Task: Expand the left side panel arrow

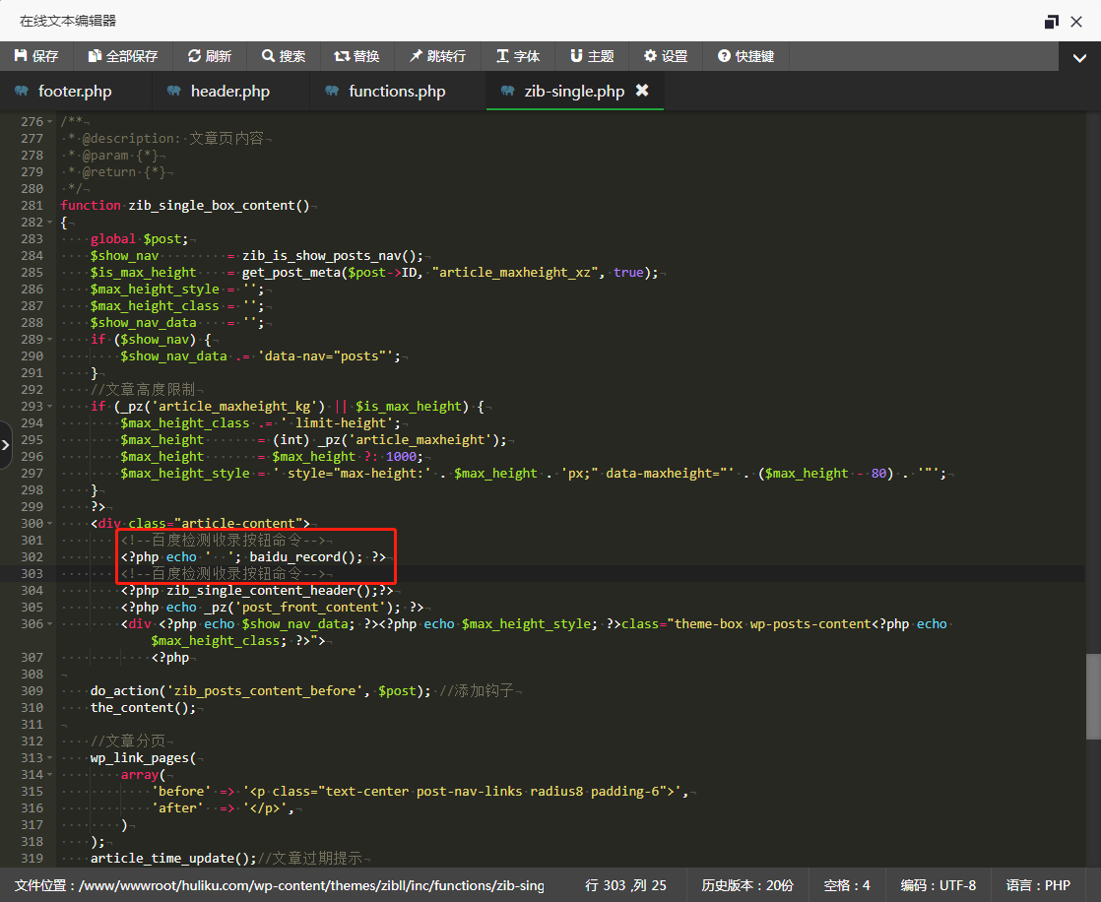Action: (6, 445)
